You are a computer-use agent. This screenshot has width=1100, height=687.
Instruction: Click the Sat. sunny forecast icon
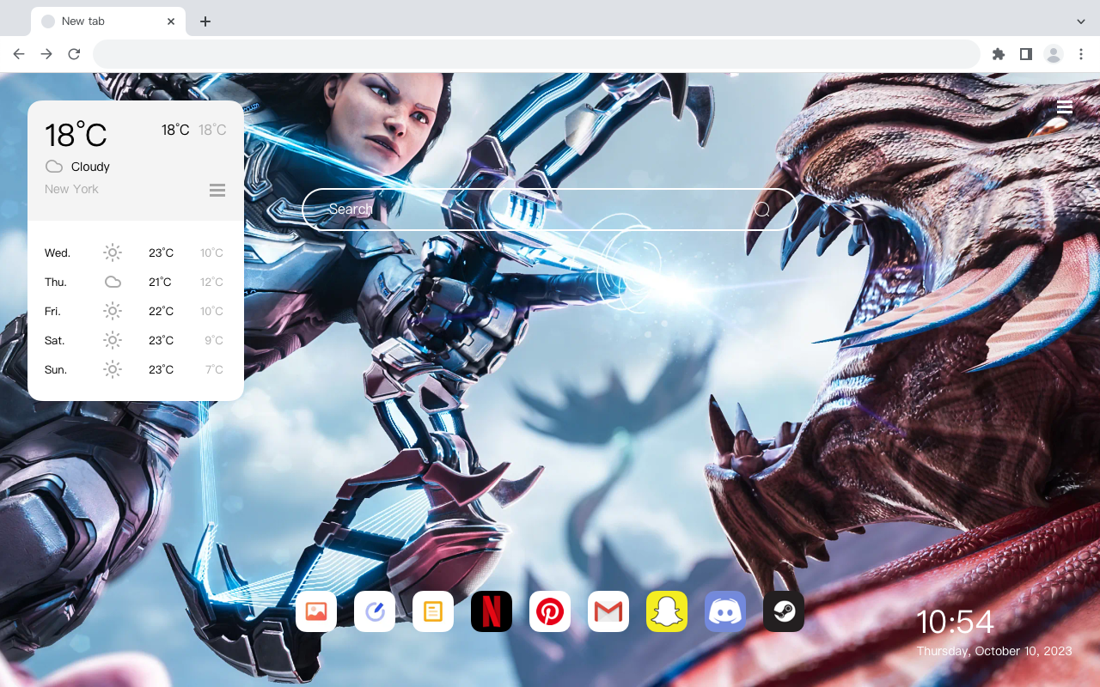(x=113, y=340)
